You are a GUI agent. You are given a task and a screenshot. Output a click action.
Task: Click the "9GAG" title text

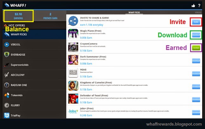click(83, 70)
